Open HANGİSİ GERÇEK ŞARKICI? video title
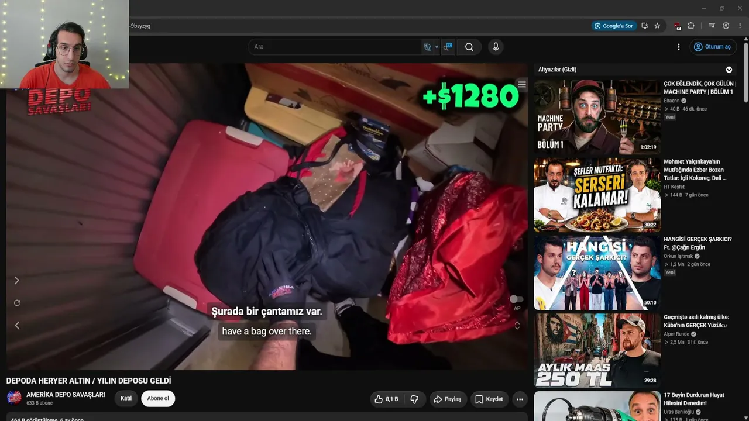Image resolution: width=749 pixels, height=421 pixels. click(698, 243)
